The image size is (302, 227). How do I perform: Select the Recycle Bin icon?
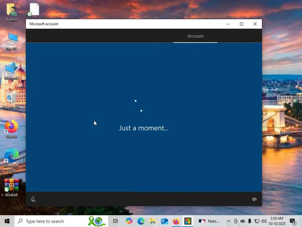tap(12, 100)
